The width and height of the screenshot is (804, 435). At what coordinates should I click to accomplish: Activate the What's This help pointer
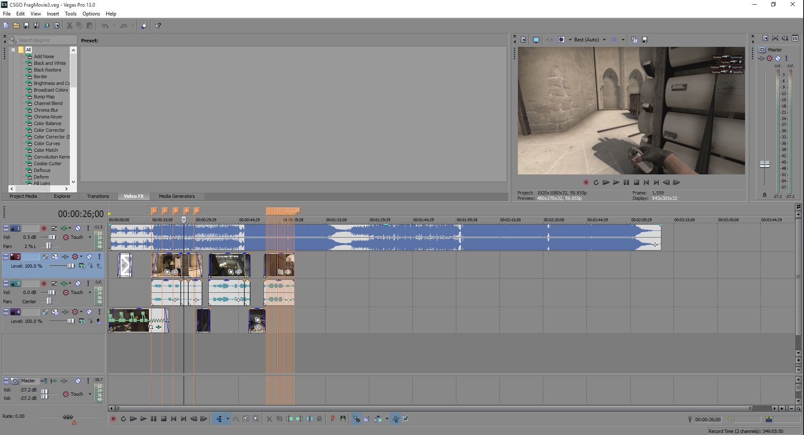158,26
